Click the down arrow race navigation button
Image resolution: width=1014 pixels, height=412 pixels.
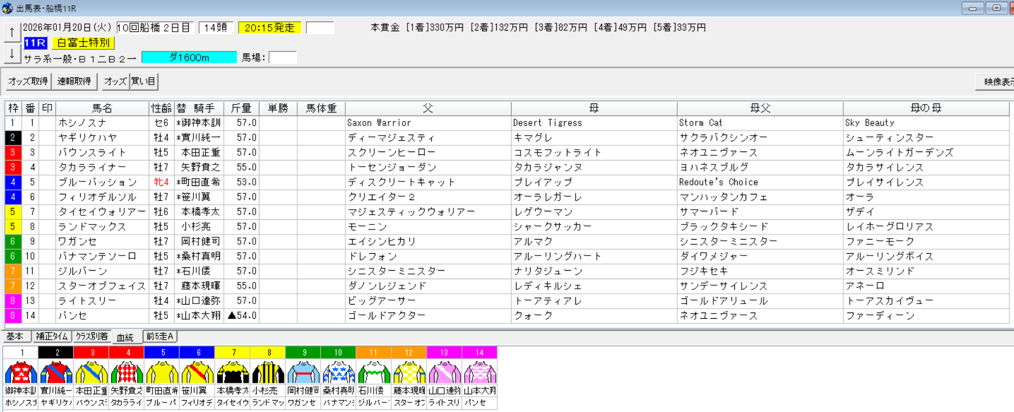pyautogui.click(x=12, y=54)
